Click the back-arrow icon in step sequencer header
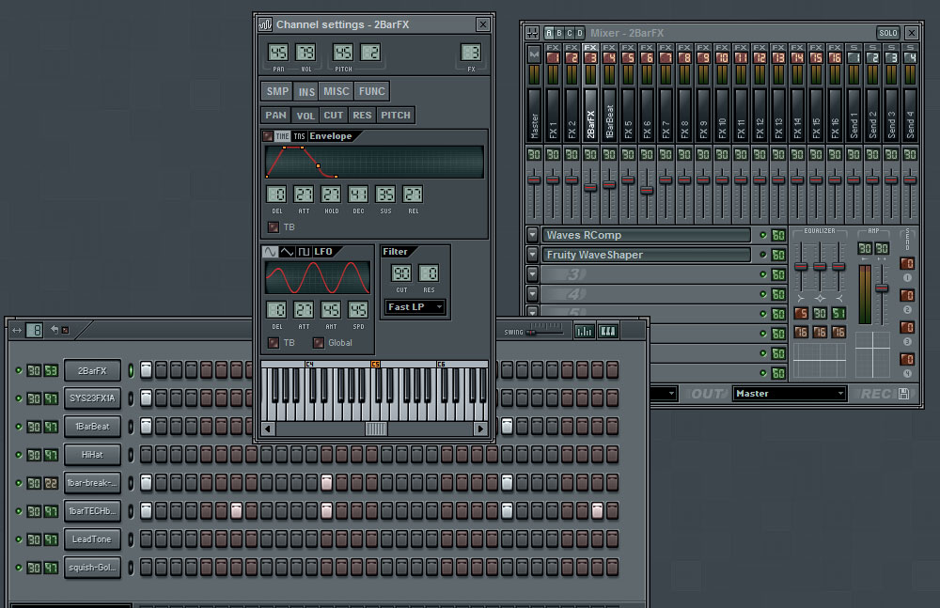 click(x=55, y=329)
